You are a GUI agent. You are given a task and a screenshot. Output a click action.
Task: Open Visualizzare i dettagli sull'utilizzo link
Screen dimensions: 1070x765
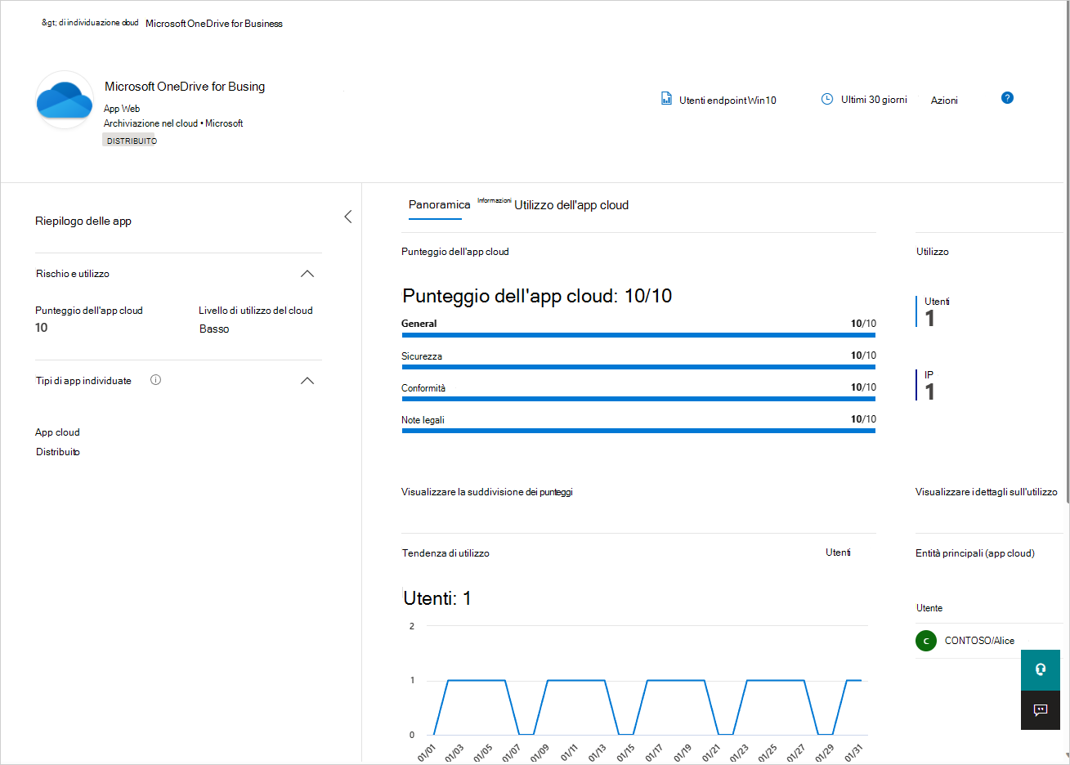coord(986,492)
